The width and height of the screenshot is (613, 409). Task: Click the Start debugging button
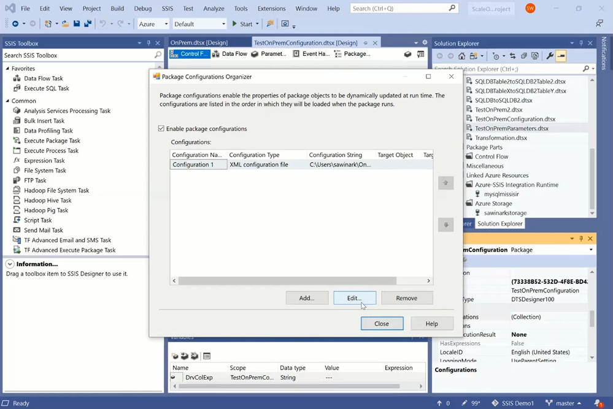click(242, 24)
